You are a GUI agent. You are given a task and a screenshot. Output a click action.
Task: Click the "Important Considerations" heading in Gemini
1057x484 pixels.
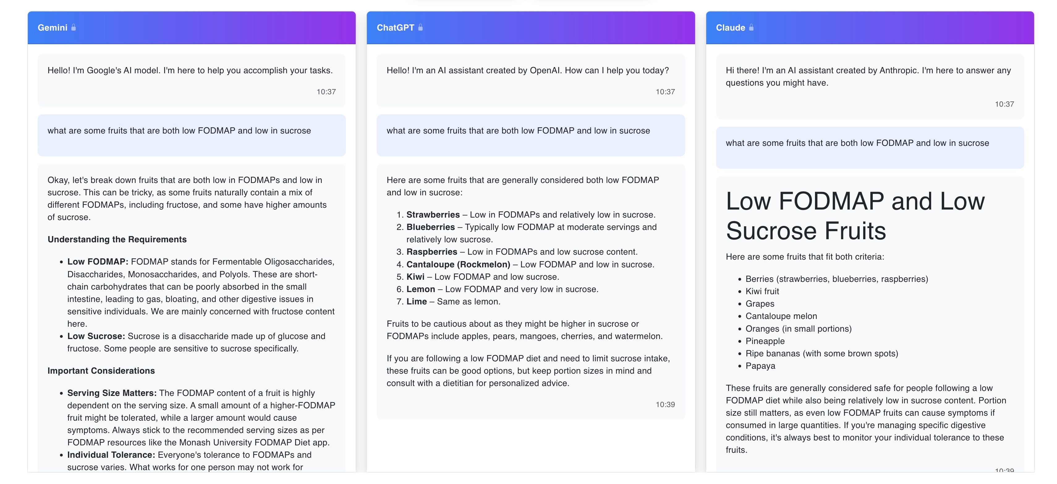tap(101, 371)
